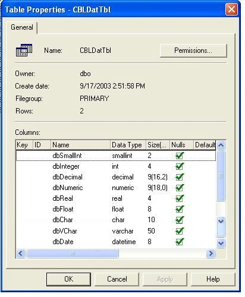This screenshot has height=297, width=245.
Task: Close the Table Properties dialog
Action: tap(231, 10)
